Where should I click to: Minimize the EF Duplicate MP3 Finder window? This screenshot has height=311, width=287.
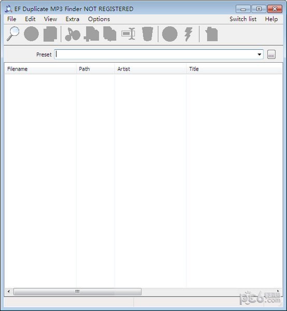tap(243, 9)
